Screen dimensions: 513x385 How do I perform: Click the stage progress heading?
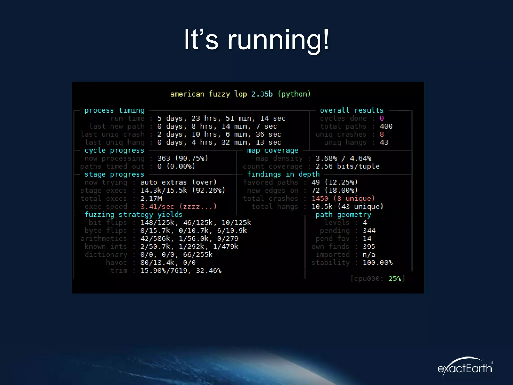(x=114, y=174)
